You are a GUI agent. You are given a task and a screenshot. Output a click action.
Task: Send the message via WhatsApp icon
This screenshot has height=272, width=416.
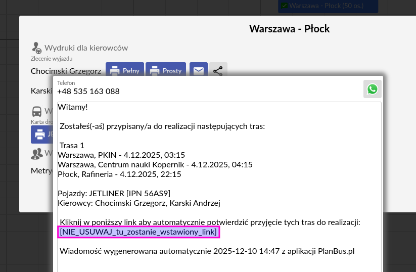tap(373, 89)
